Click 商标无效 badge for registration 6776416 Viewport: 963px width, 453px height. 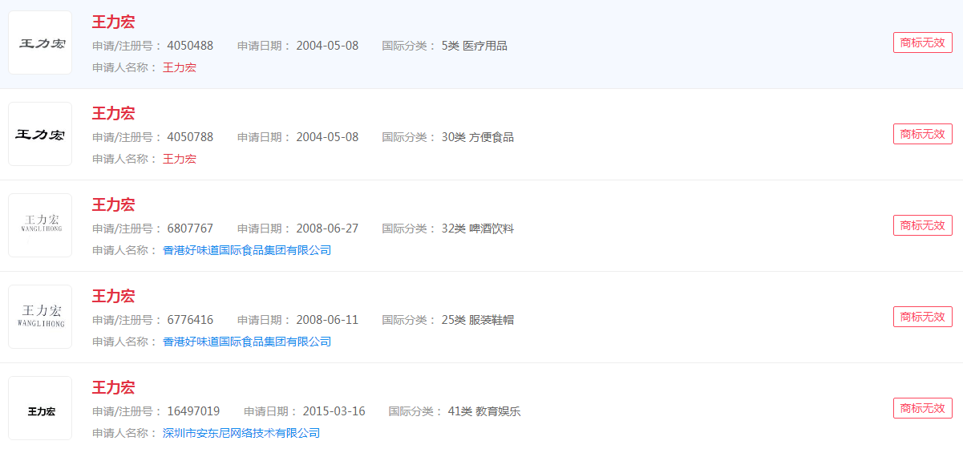923,317
